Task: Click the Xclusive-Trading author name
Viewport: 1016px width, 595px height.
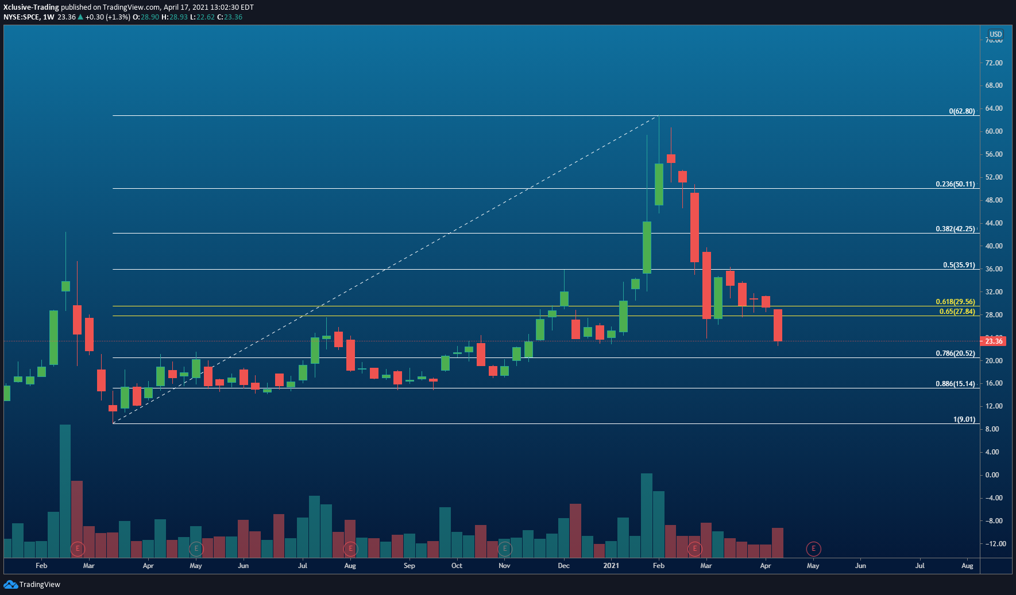Action: tap(31, 7)
